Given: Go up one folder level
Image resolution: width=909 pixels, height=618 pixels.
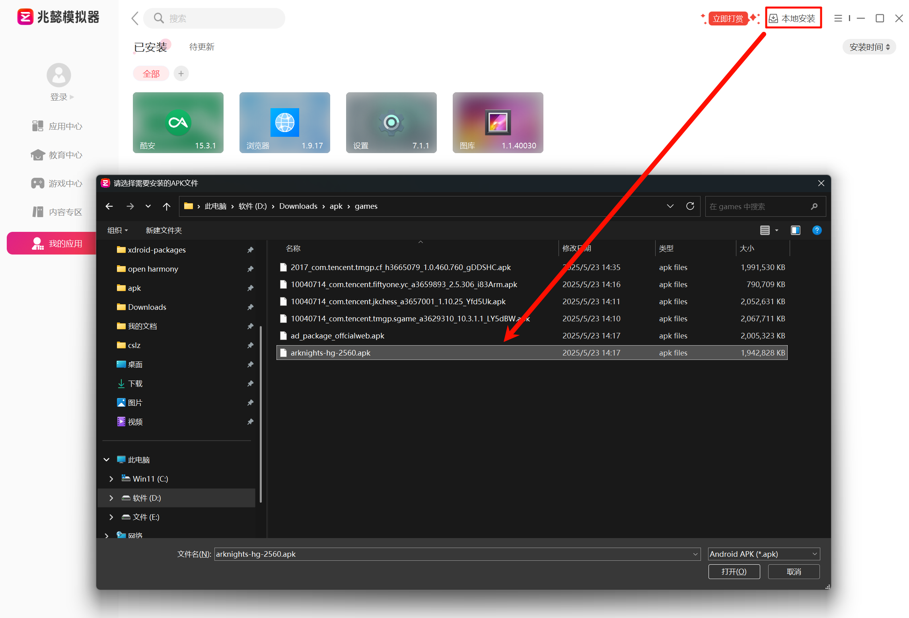Looking at the screenshot, I should coord(166,206).
